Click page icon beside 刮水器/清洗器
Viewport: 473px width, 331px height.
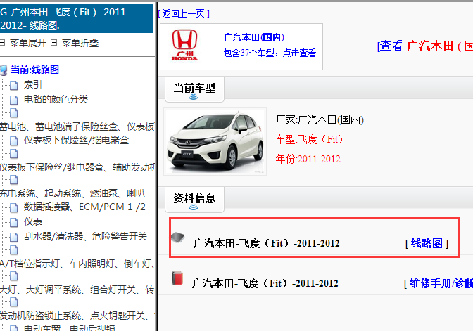pos(13,237)
